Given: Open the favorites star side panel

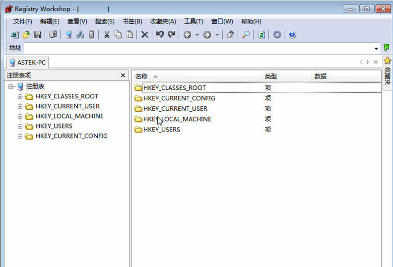Looking at the screenshot, I should click(x=387, y=72).
